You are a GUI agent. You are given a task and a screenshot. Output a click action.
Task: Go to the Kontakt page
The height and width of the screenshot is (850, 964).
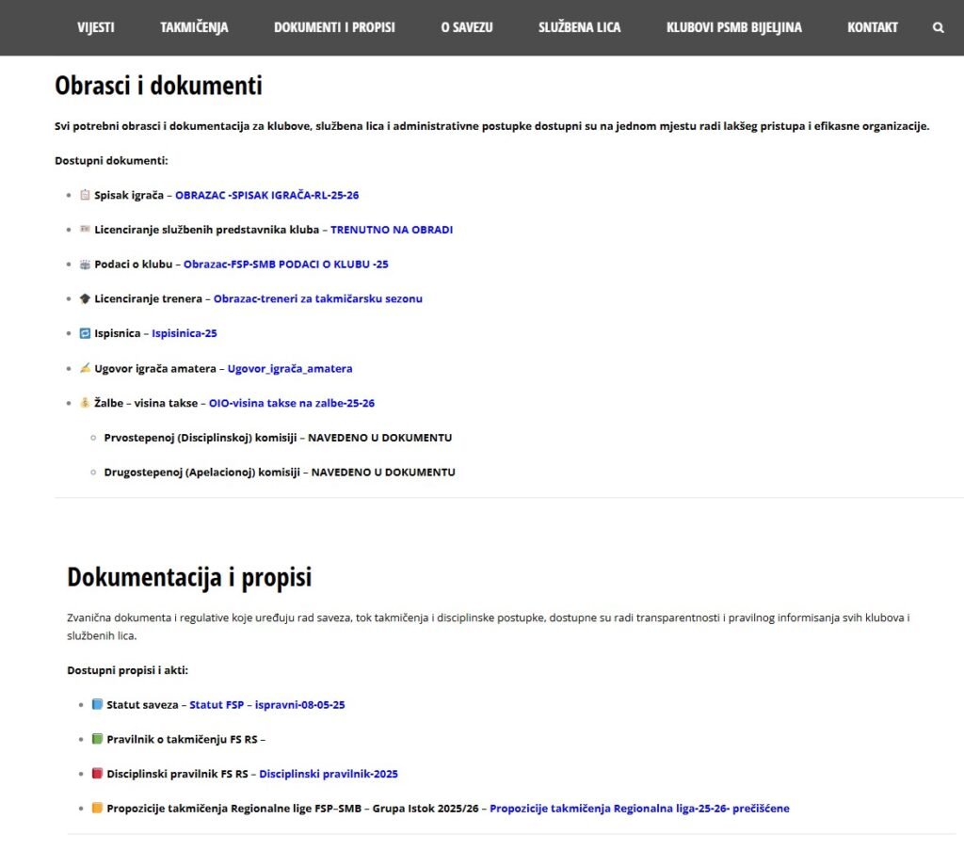click(872, 27)
